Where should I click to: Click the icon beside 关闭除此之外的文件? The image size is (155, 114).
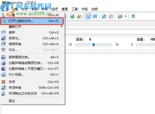[x=3, y=94]
